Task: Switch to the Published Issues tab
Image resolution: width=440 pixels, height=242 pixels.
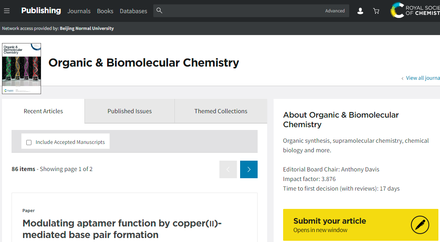Action: (129, 111)
